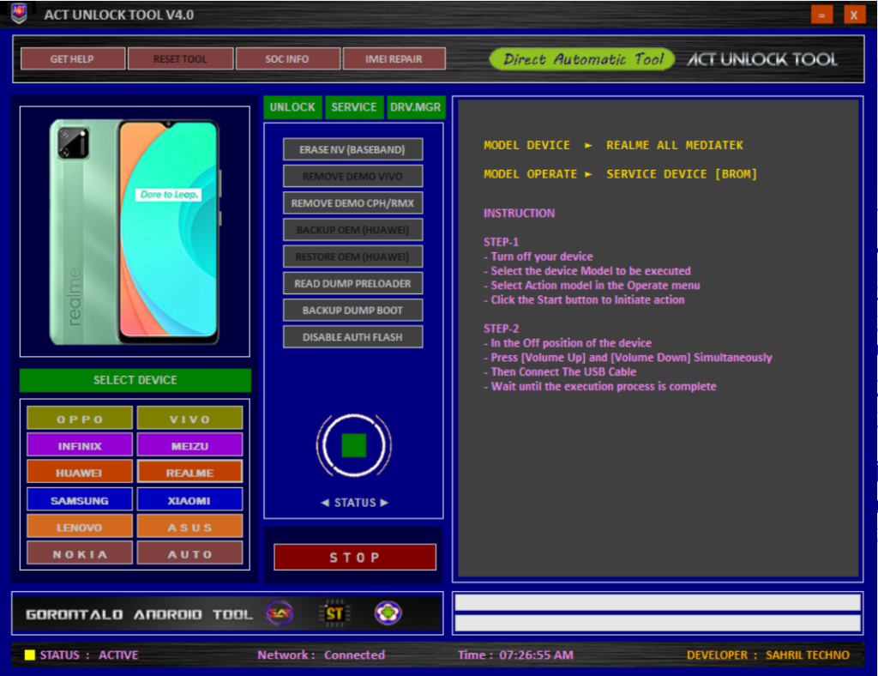
Task: Click the 'REALME ALL MEDIATEK' model text
Action: 674,145
